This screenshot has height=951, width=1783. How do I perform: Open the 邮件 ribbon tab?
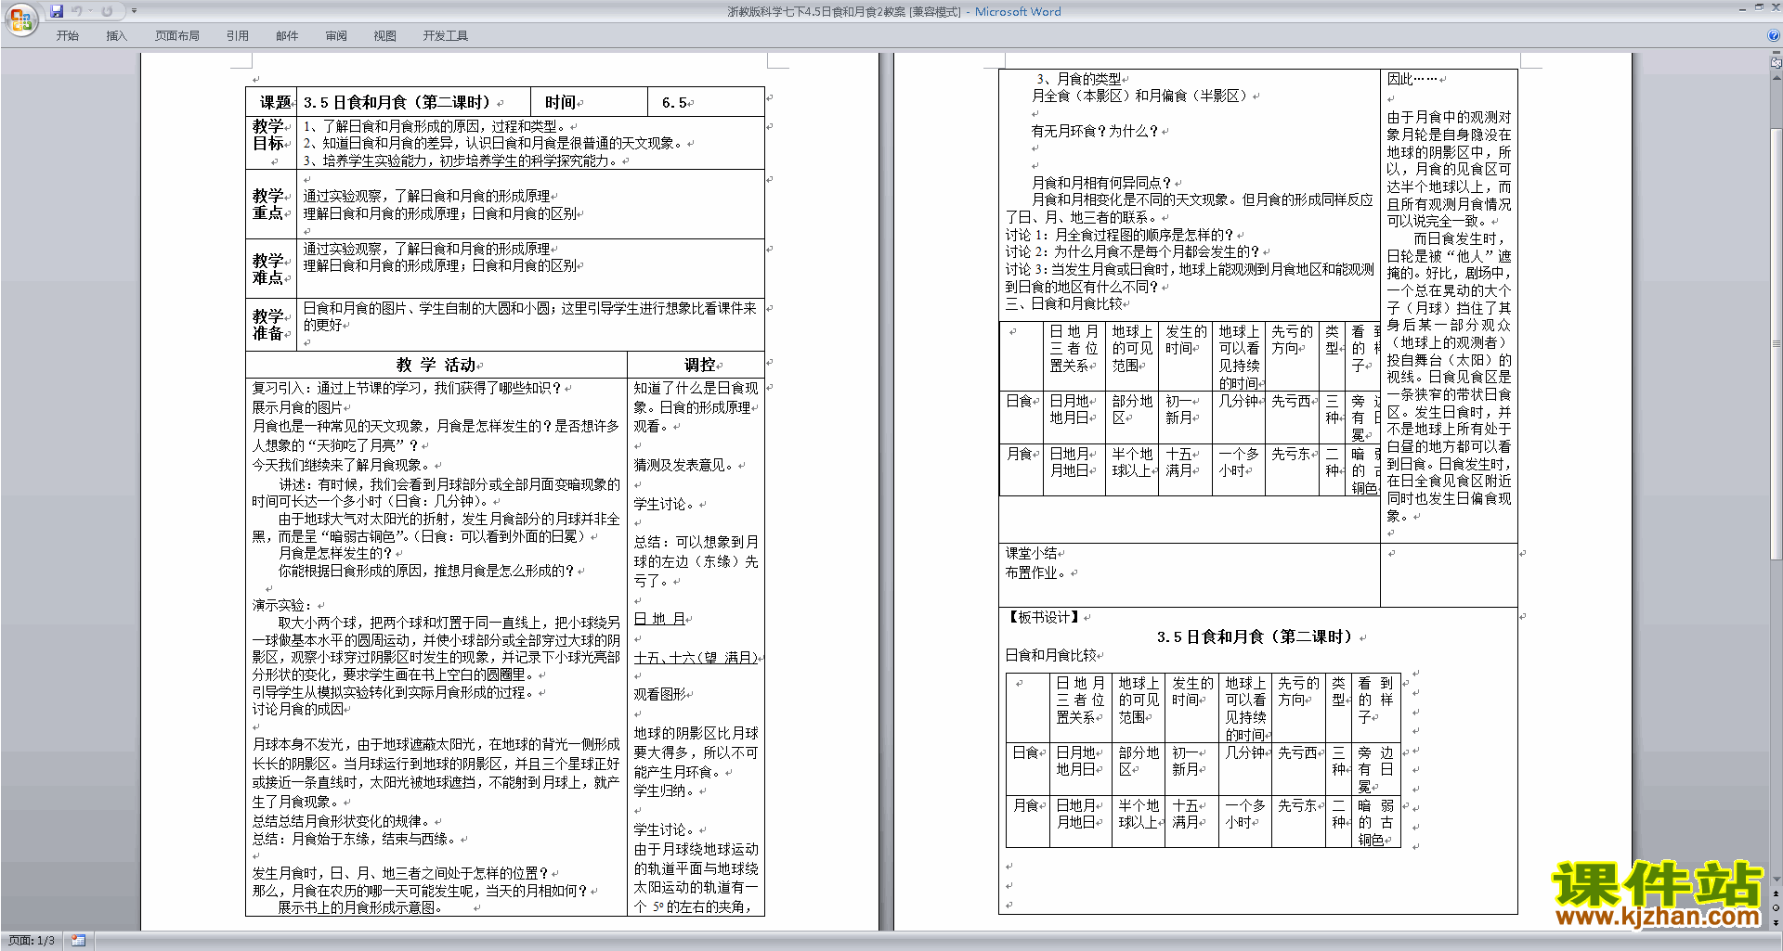pyautogui.click(x=287, y=36)
